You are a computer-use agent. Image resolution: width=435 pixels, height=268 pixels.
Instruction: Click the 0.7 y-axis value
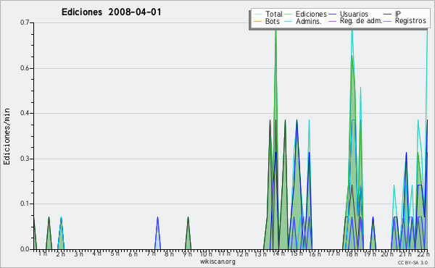click(25, 22)
